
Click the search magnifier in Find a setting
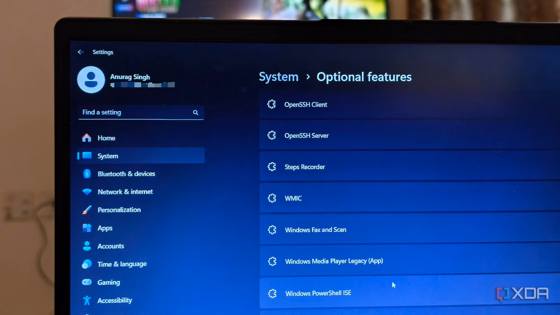pyautogui.click(x=196, y=112)
